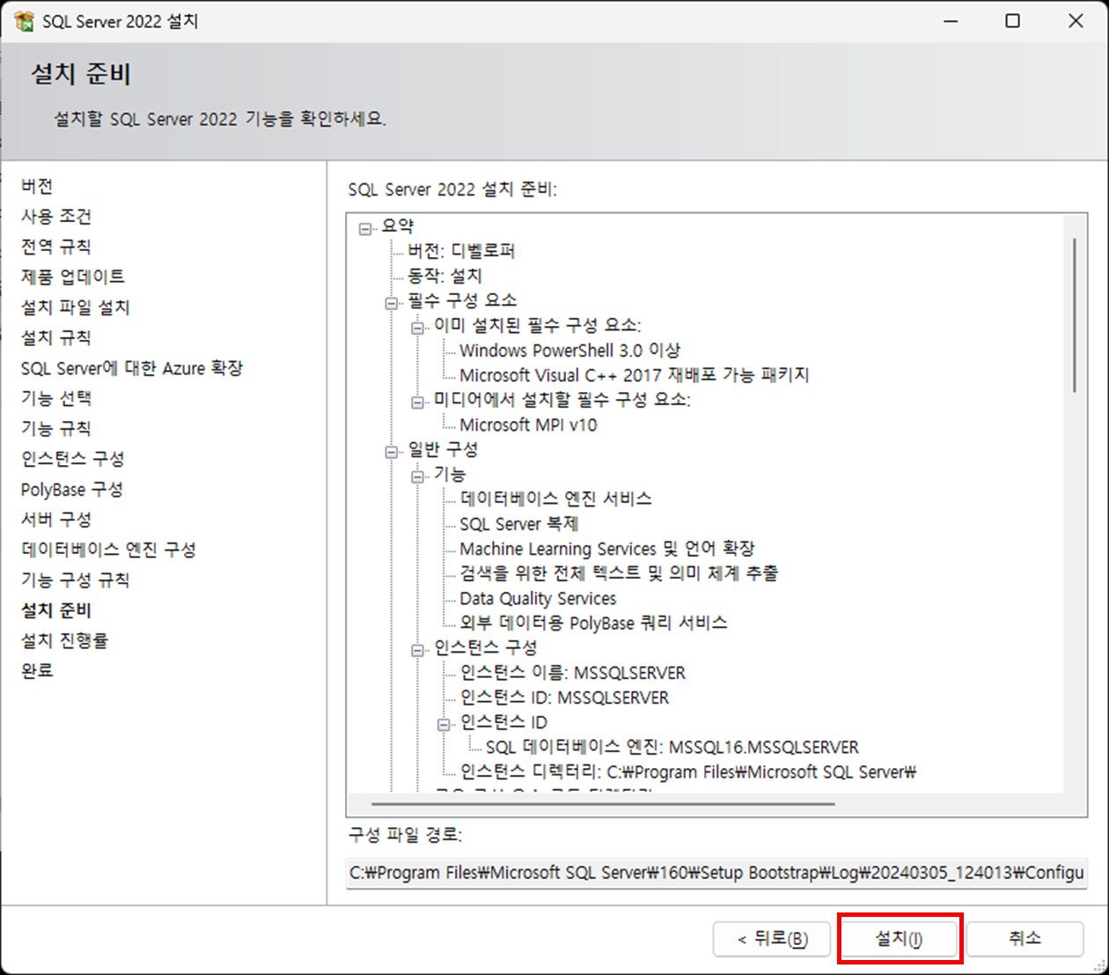
Task: Select the 설치 파일 설치 step
Action: pyautogui.click(x=76, y=307)
